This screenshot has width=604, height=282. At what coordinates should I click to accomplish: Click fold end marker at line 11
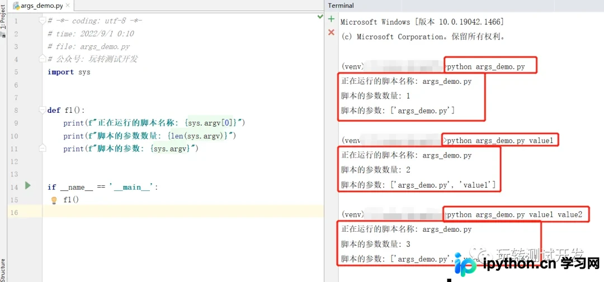[x=43, y=149]
